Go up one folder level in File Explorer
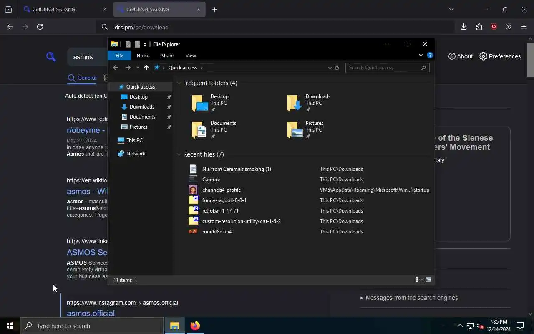The height and width of the screenshot is (334, 534). pos(146,68)
